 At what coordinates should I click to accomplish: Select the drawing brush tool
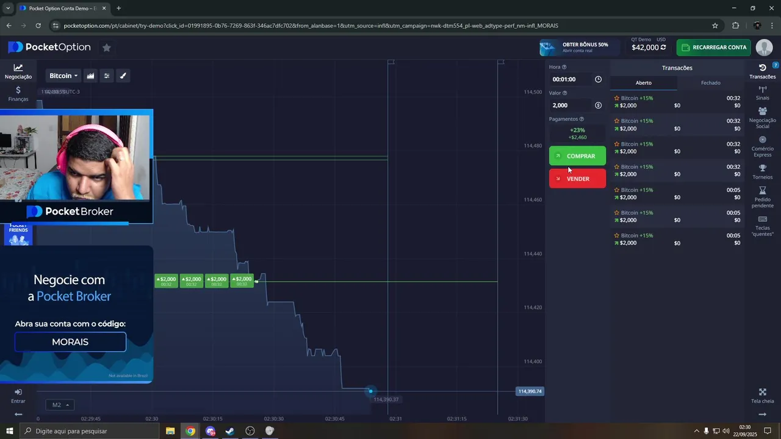coord(123,76)
